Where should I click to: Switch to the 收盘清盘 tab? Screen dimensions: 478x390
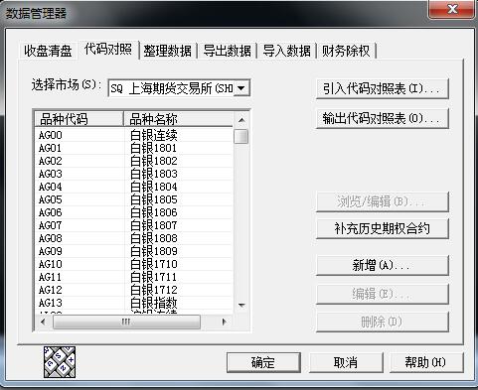[48, 51]
